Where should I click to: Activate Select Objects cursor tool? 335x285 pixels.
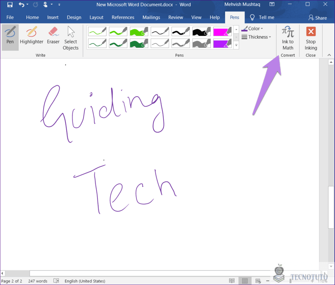click(x=71, y=38)
